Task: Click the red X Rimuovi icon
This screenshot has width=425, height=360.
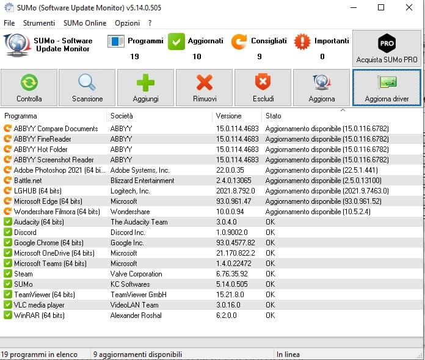Action: tap(204, 83)
